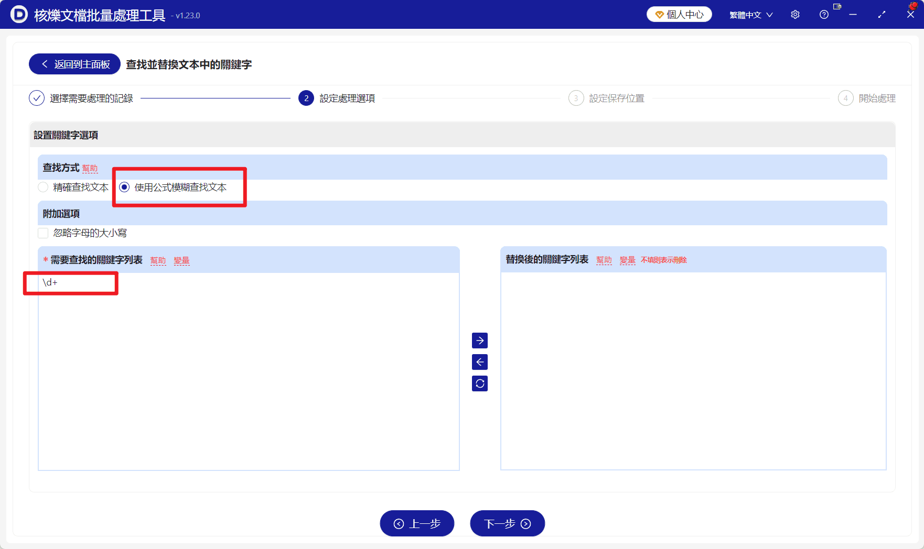This screenshot has height=549, width=924.
Task: Open 個人中心 personal center
Action: pos(679,15)
